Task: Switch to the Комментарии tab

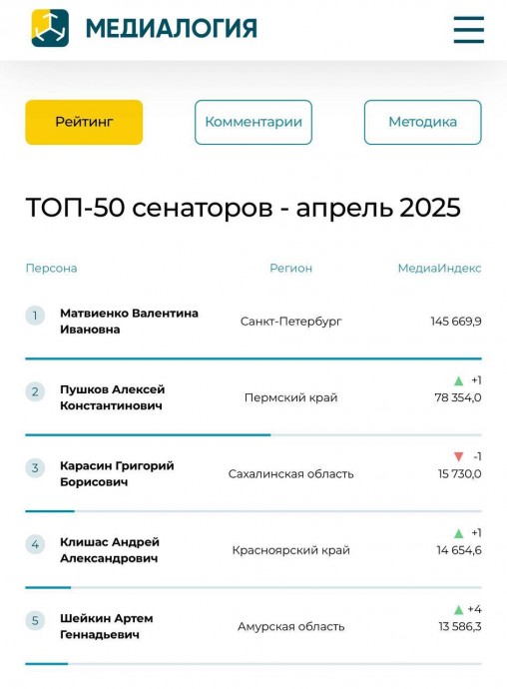Action: 253,122
